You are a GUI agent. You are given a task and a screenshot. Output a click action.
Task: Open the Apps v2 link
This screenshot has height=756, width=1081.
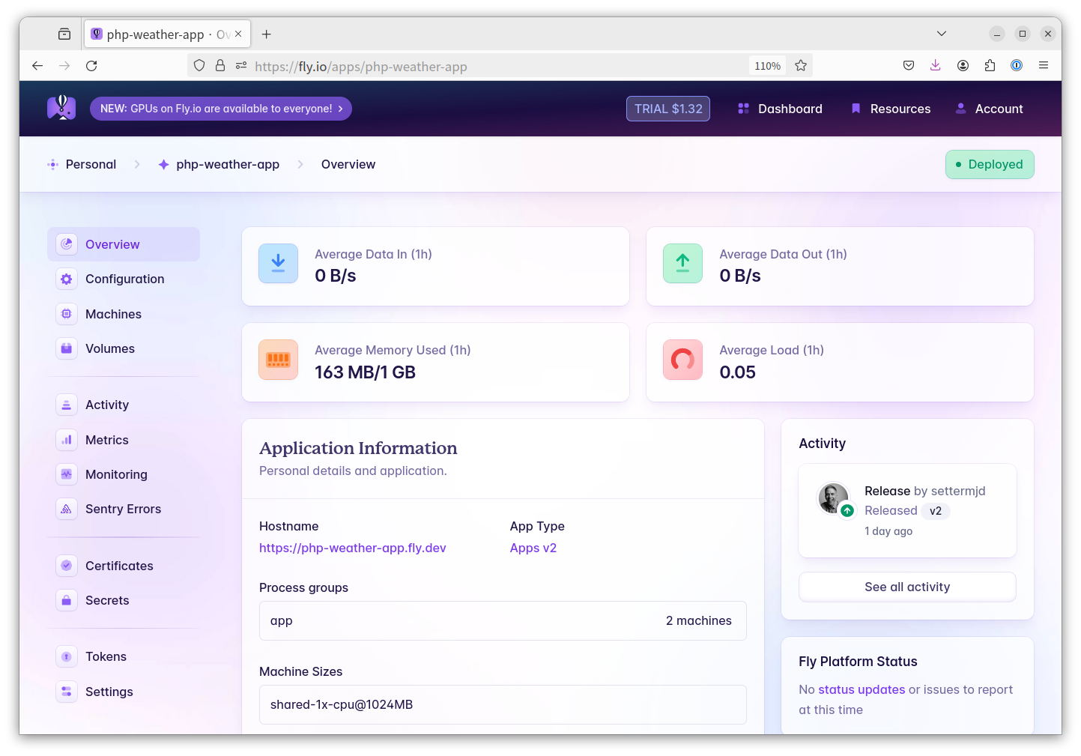point(533,548)
